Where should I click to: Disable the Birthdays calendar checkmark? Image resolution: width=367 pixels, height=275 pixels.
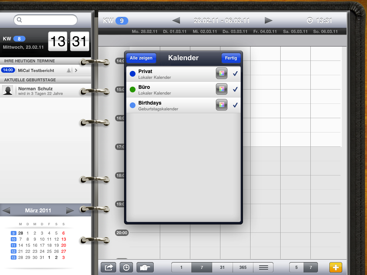click(235, 105)
